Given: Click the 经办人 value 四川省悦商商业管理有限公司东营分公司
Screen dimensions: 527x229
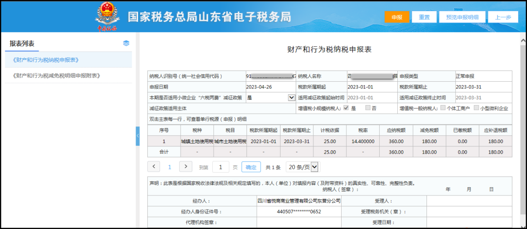Looking at the screenshot, I should (x=299, y=201).
